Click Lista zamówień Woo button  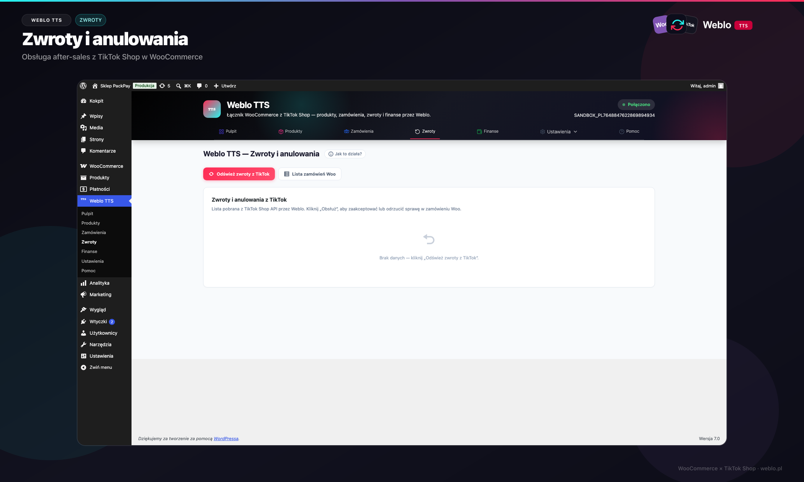310,174
